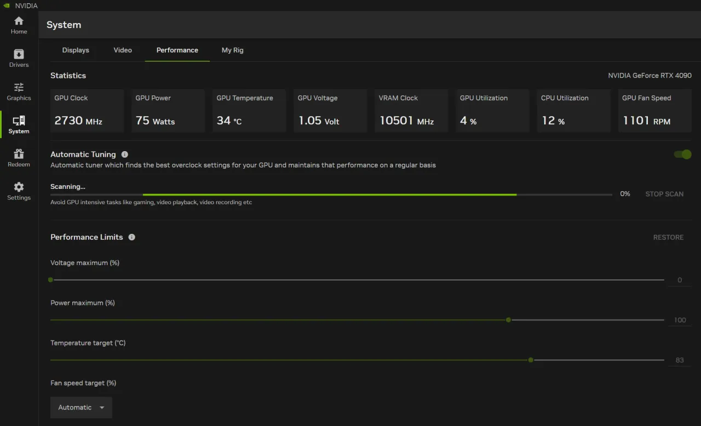Open the Settings gear icon
This screenshot has width=701, height=426.
click(19, 191)
